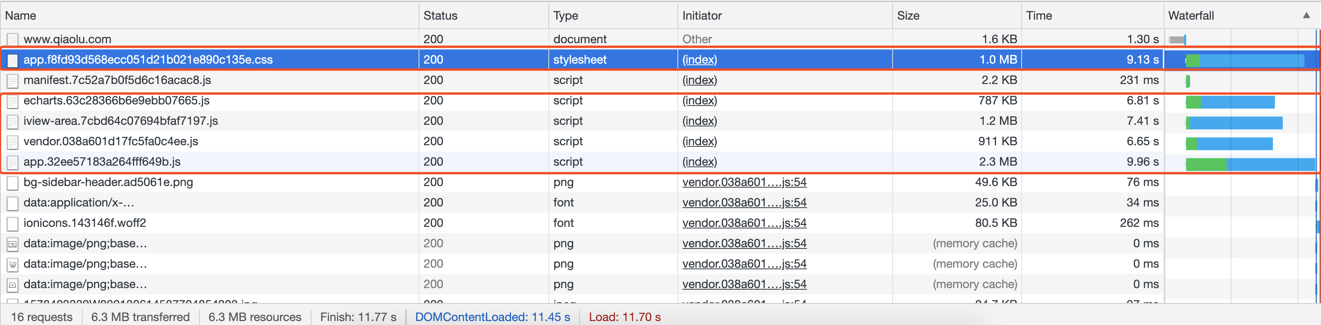Click file icon of app.32ee57183a264fff649b.js
This screenshot has height=325, width=1321.
(x=12, y=162)
